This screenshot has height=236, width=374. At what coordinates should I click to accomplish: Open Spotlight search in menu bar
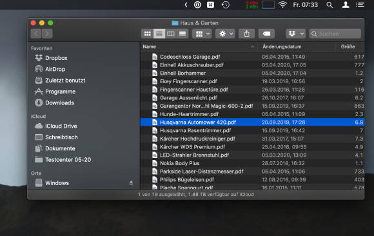pos(330,5)
